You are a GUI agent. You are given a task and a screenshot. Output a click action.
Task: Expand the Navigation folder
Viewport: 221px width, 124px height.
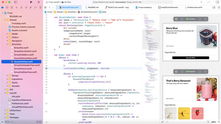pyautogui.click(x=7, y=41)
